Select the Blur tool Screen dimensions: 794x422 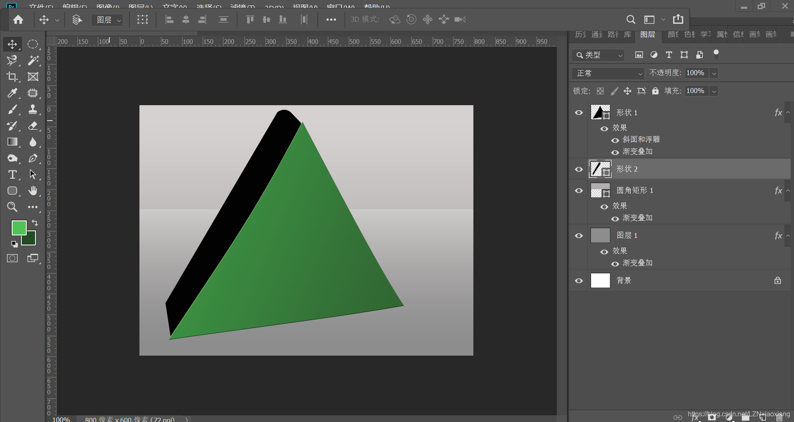[x=33, y=142]
